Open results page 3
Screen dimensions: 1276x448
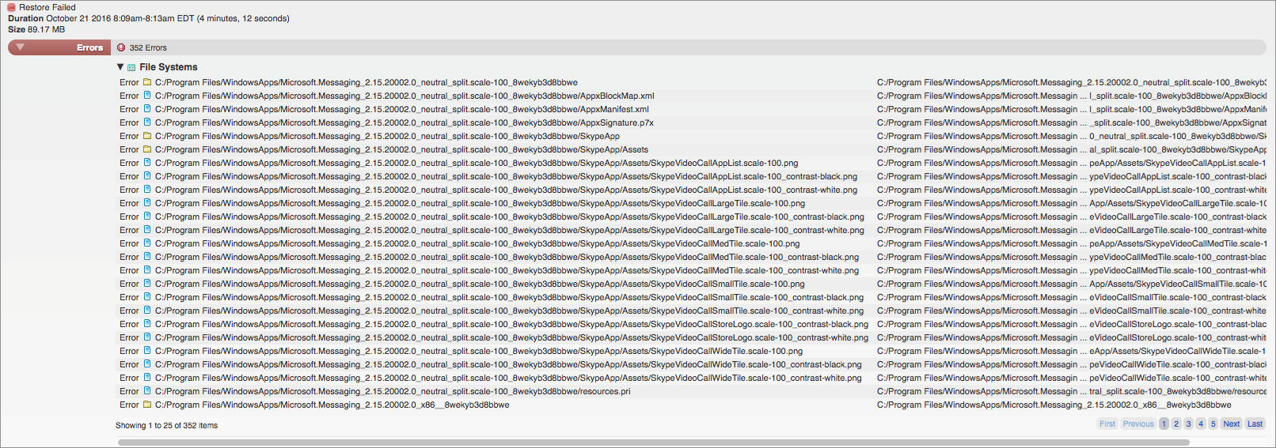point(1188,424)
